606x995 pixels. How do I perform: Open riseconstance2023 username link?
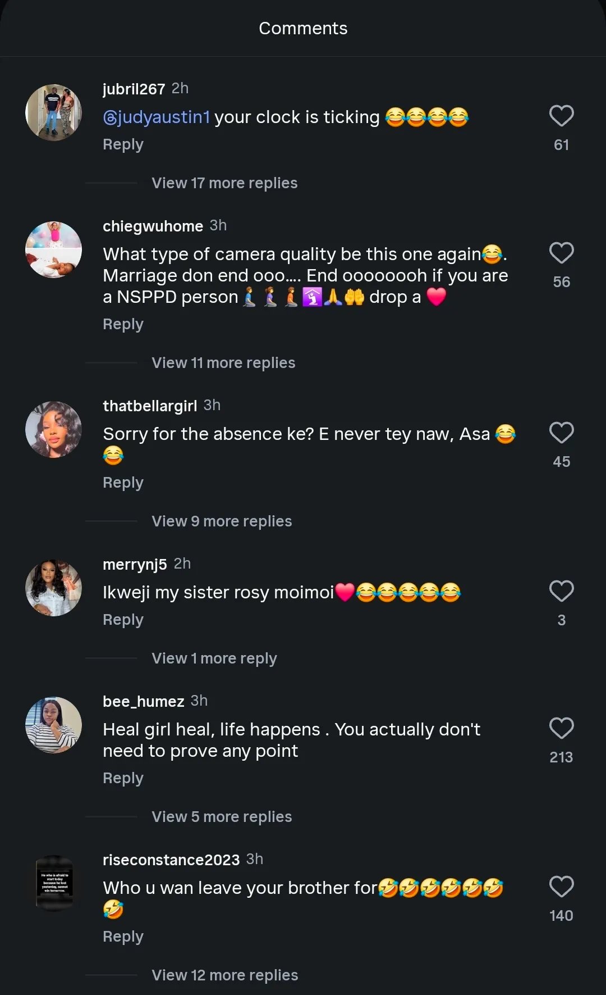[x=171, y=860]
